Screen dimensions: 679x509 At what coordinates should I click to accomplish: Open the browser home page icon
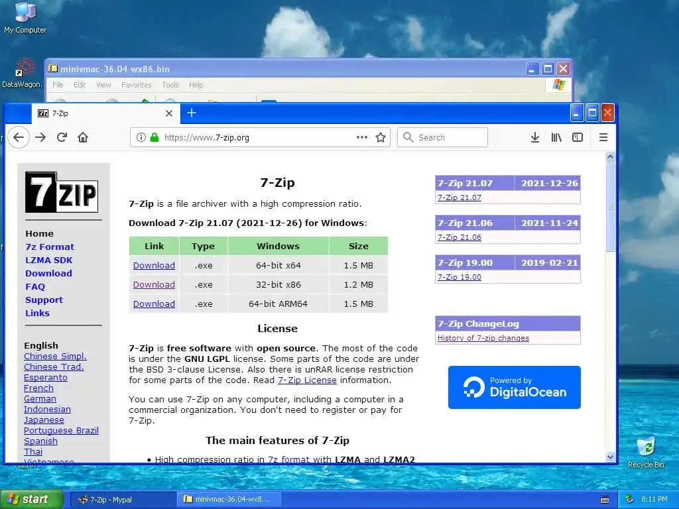coord(83,138)
